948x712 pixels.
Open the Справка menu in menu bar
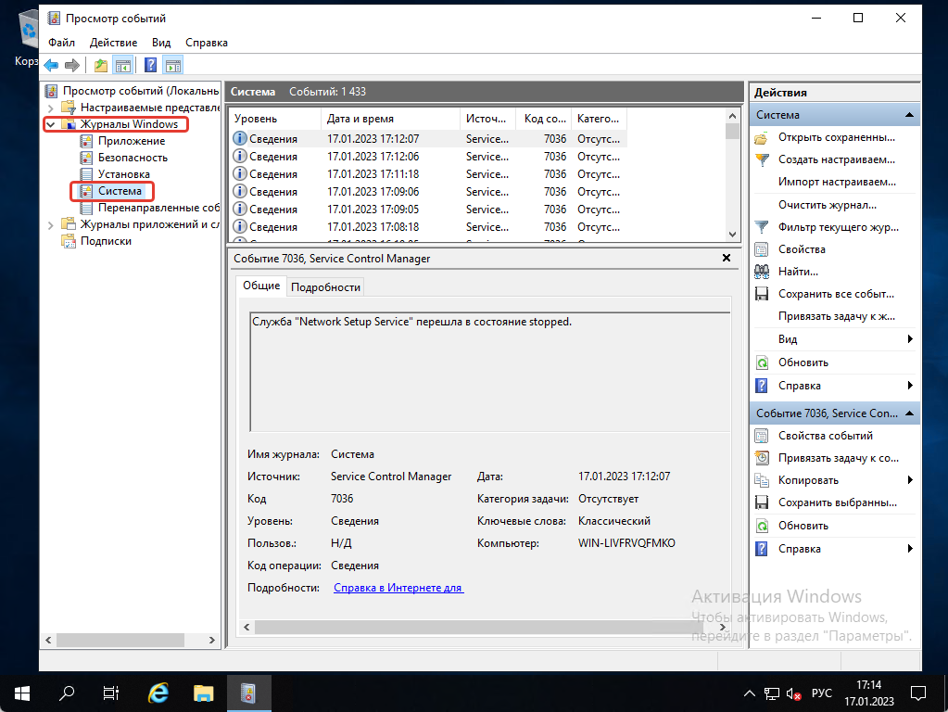tap(206, 43)
